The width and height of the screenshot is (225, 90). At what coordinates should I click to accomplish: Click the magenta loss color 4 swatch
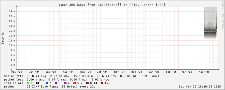[65, 83]
